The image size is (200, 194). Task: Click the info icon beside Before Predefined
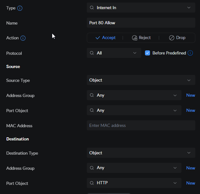tap(190, 53)
